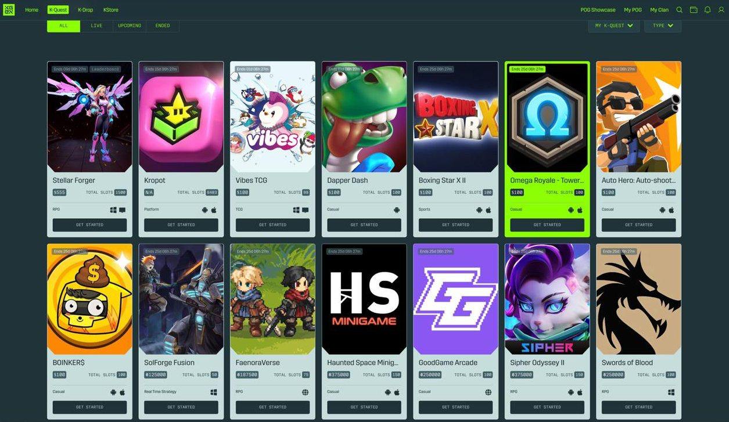Open the user profile icon
Viewport: 729px width, 422px height.
click(721, 10)
